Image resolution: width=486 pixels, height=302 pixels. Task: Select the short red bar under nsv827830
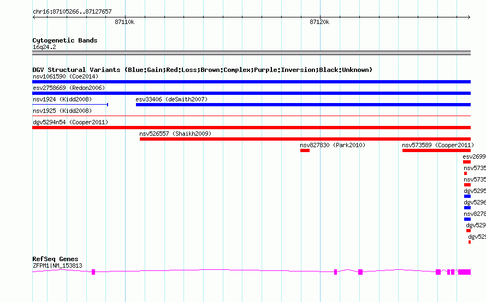click(305, 150)
